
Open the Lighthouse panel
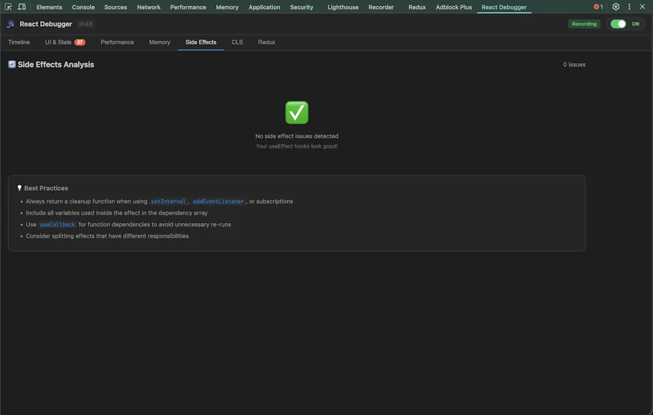tap(342, 7)
